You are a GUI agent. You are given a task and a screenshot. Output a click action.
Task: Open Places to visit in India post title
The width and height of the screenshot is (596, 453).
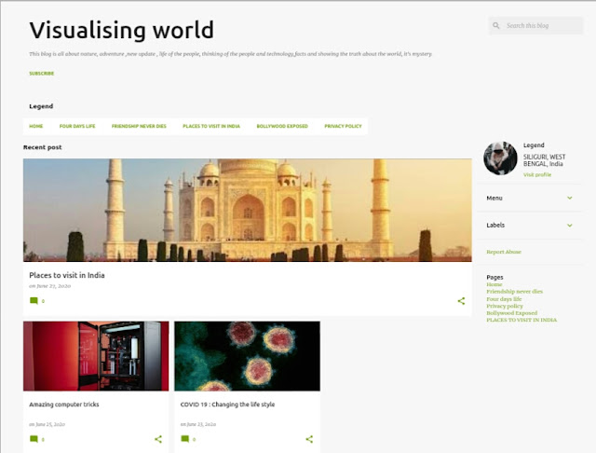67,275
